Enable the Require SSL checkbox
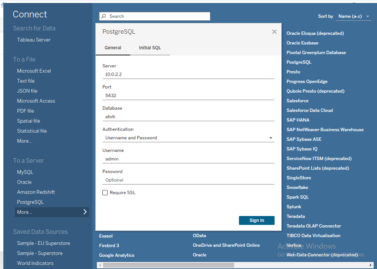The height and width of the screenshot is (269, 377). click(x=105, y=193)
